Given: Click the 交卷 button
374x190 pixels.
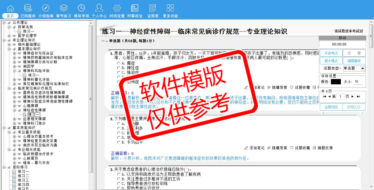Looking at the screenshot, I should [354, 53].
